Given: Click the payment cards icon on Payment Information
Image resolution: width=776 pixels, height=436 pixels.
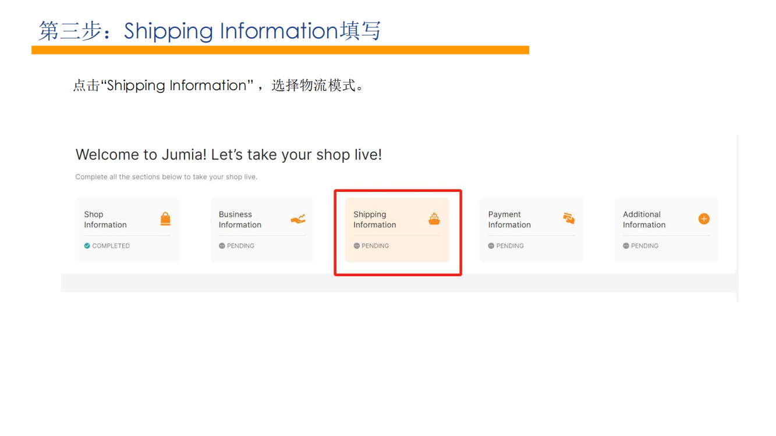Looking at the screenshot, I should 569,219.
